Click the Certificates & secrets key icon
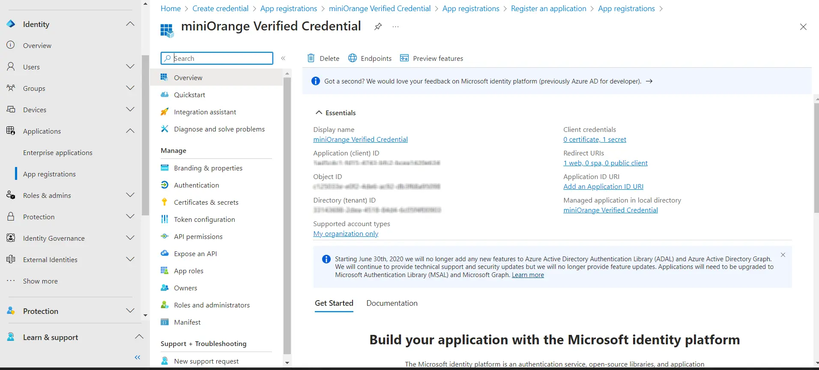Image resolution: width=819 pixels, height=370 pixels. point(164,202)
